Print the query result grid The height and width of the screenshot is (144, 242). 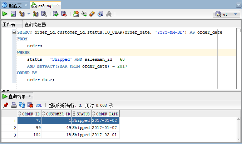tap(14, 105)
